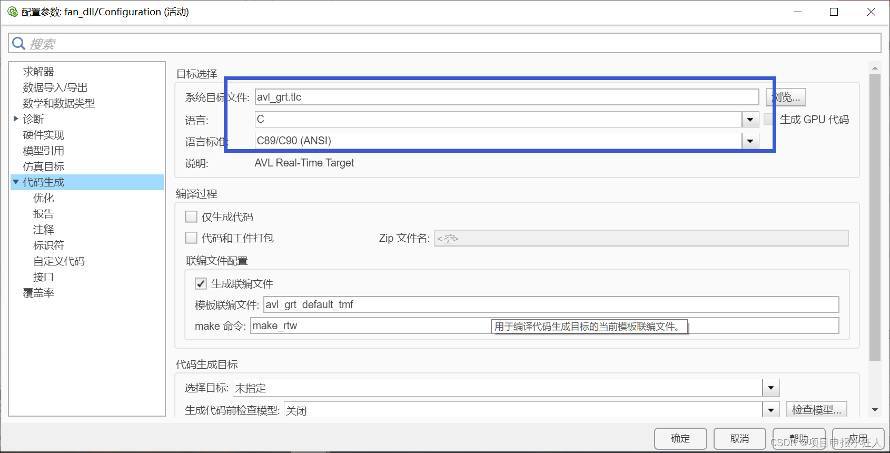The height and width of the screenshot is (453, 890).
Task: Click the 取消 button
Action: 739,438
